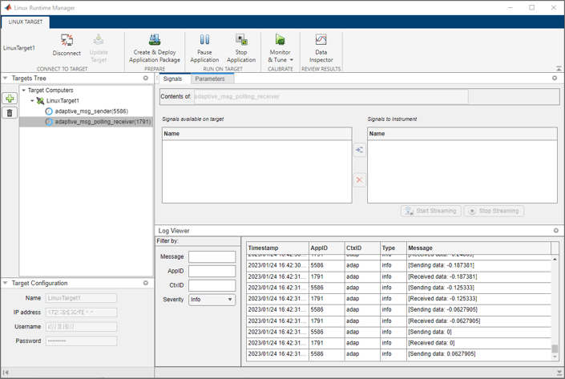Select adaptive_msg_sender(5586) in the tree
This screenshot has width=565, height=379.
point(91,111)
